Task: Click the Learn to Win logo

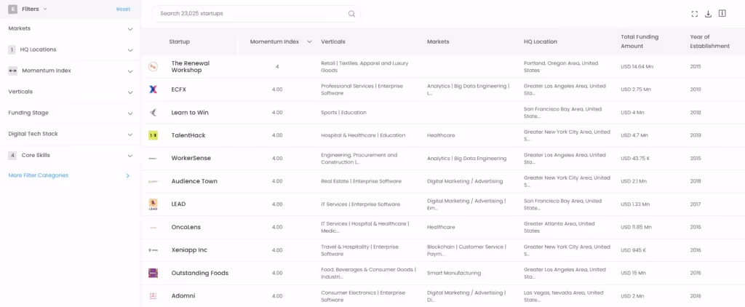Action: (x=153, y=113)
